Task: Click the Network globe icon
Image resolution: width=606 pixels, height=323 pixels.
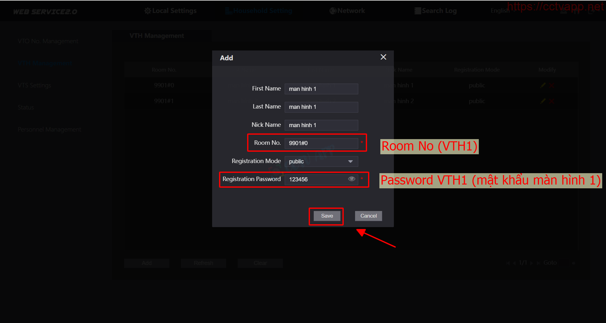Action: [333, 11]
